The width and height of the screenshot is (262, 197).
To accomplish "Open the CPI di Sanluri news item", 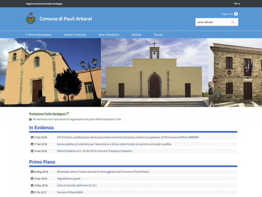I will point(128,137).
